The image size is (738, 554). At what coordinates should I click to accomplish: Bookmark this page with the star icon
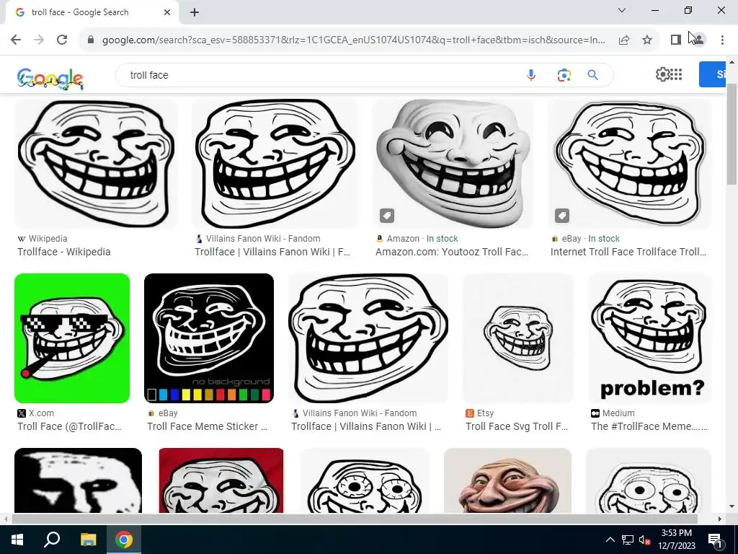647,40
